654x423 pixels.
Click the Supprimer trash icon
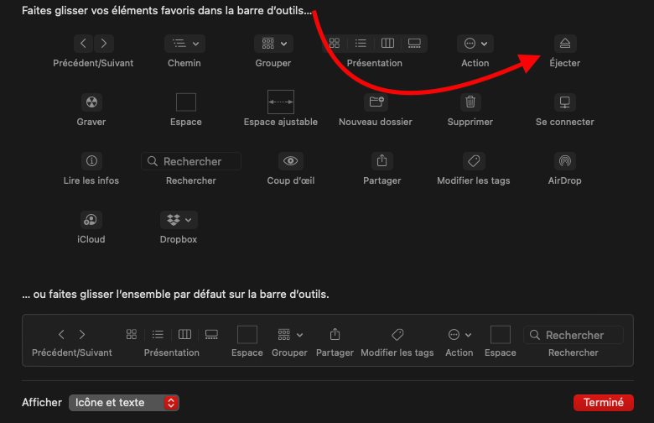coord(470,102)
